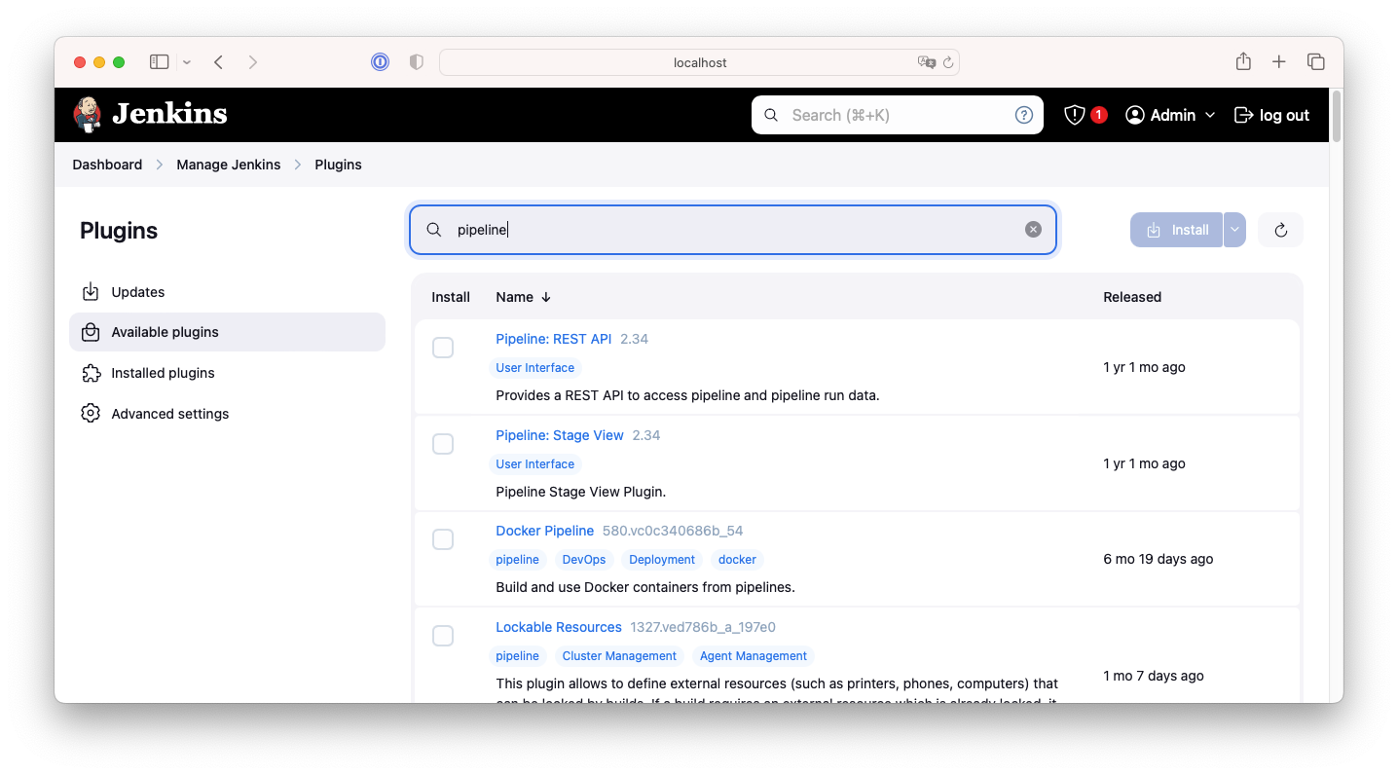Click the Advanced settings gear icon
Viewport: 1398px width, 775px height.
(91, 414)
